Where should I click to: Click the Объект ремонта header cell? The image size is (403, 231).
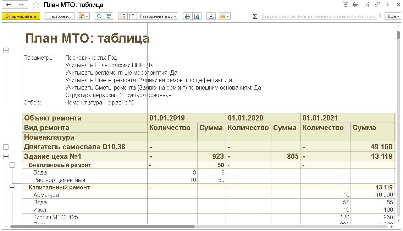85,118
